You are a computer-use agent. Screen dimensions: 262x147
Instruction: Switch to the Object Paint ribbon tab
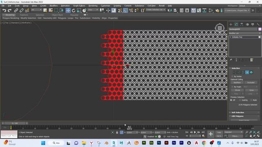[x=57, y=15]
